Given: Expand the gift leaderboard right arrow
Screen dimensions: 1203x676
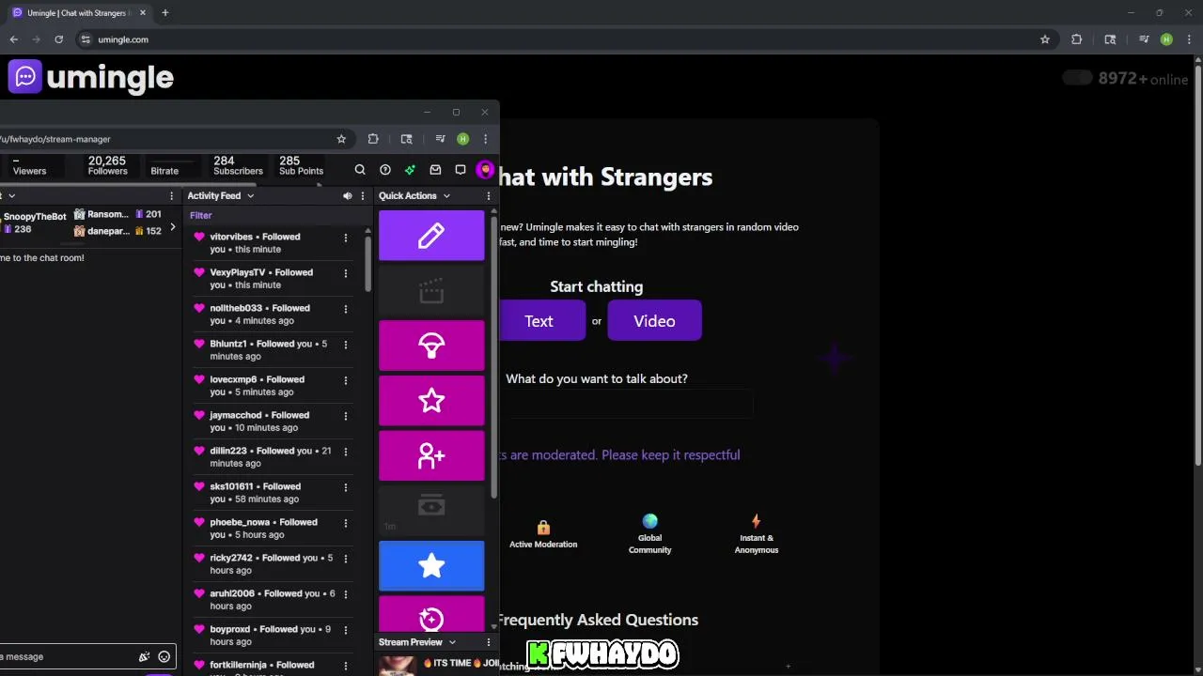Looking at the screenshot, I should click(172, 227).
